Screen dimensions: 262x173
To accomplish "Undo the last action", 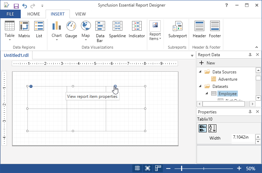I will [25, 6].
